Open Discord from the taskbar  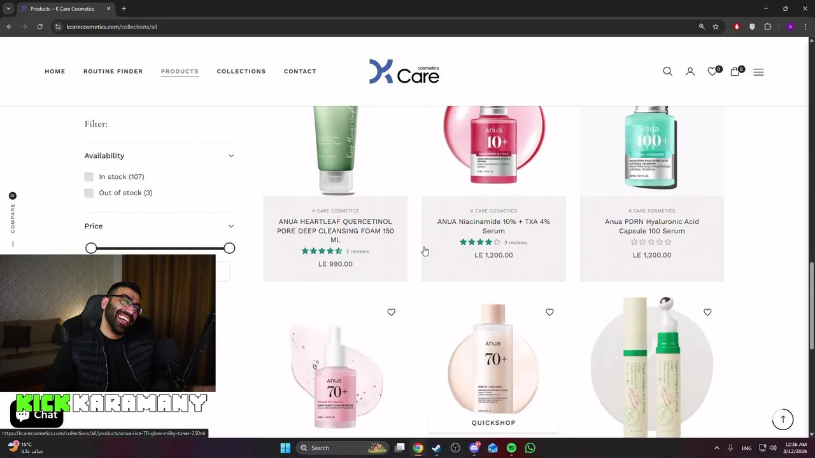pyautogui.click(x=474, y=448)
